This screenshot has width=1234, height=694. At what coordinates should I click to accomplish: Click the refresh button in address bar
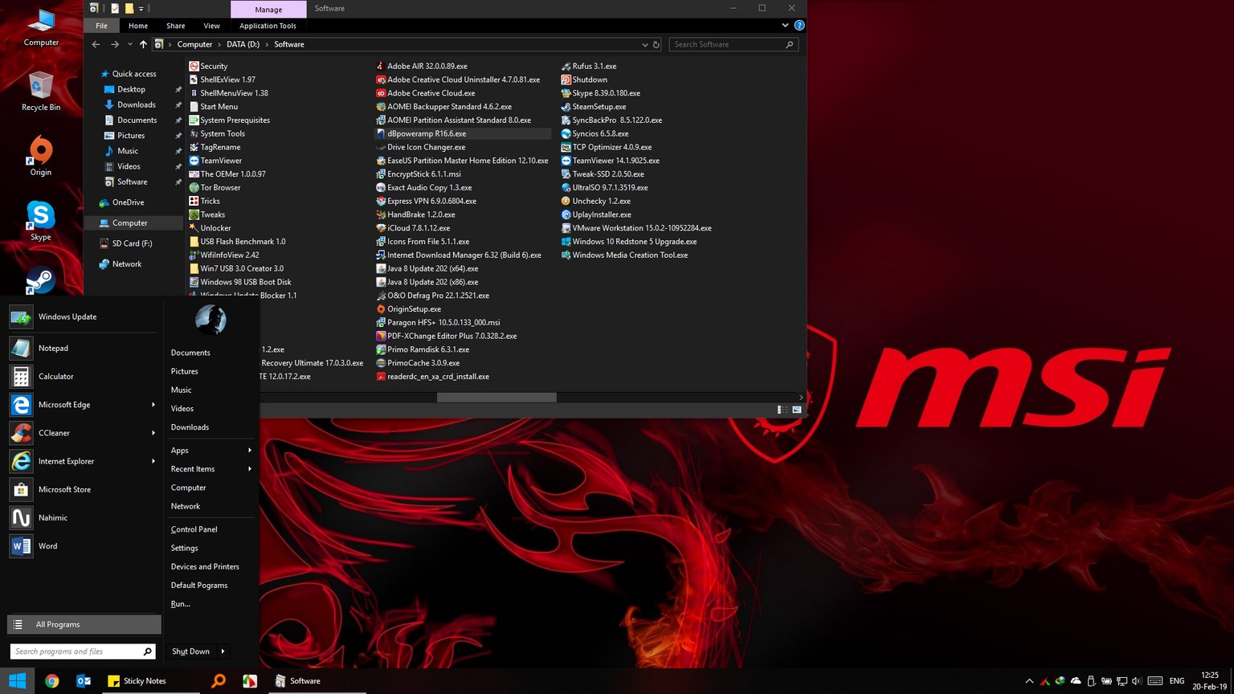pos(656,44)
